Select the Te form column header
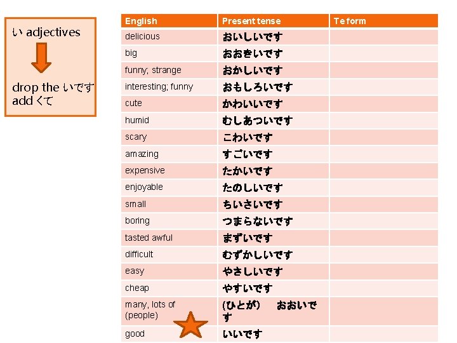This screenshot has width=457, height=343. point(384,21)
